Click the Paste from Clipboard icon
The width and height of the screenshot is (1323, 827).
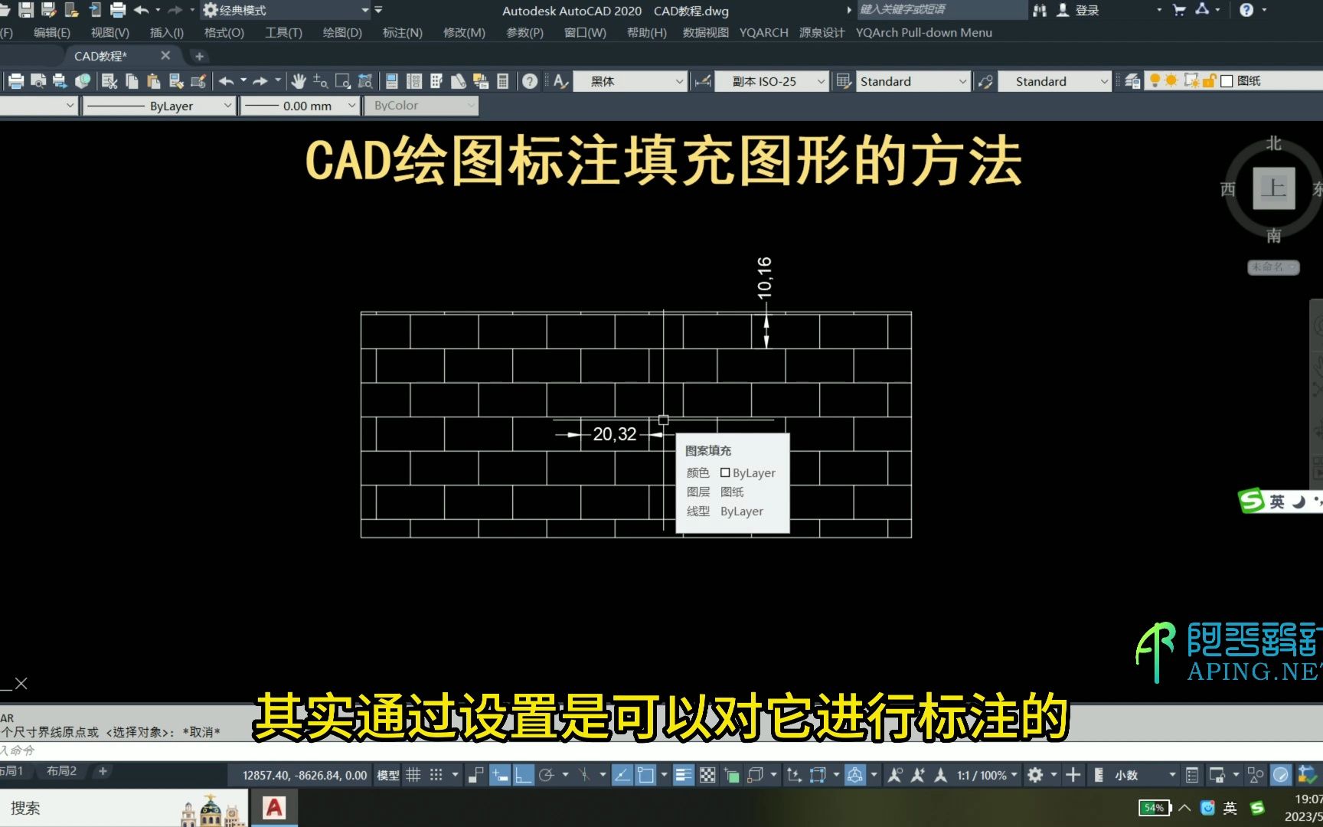[153, 80]
